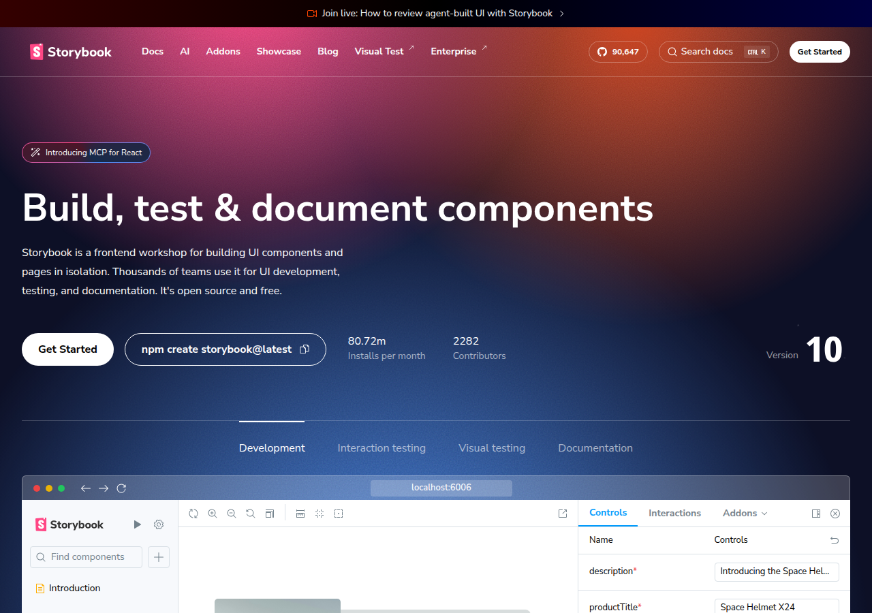Switch to the Development tab

tap(272, 448)
